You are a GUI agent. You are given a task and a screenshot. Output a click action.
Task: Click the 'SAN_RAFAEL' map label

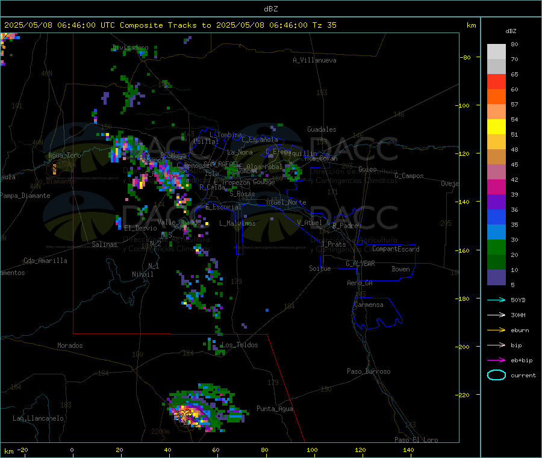click(x=220, y=164)
